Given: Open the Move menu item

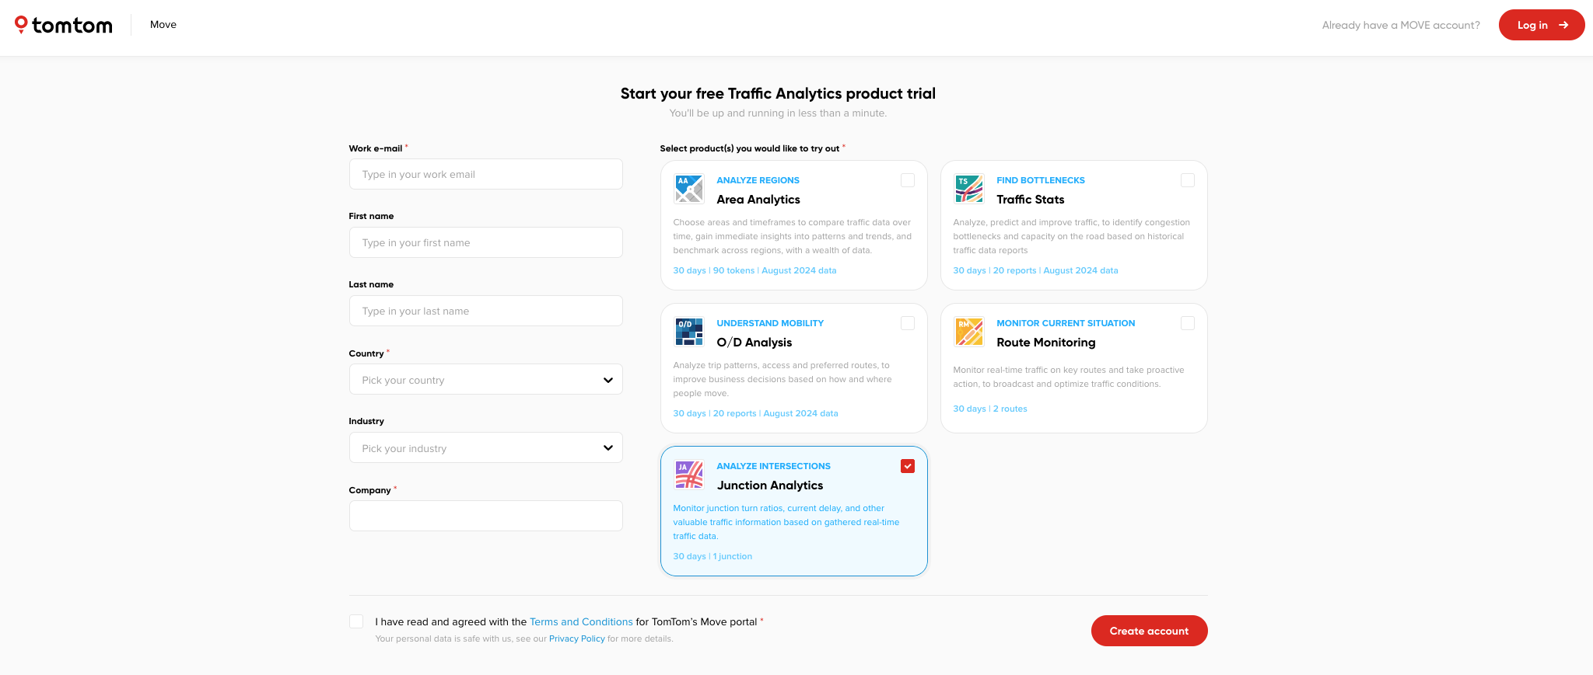Looking at the screenshot, I should (x=163, y=25).
